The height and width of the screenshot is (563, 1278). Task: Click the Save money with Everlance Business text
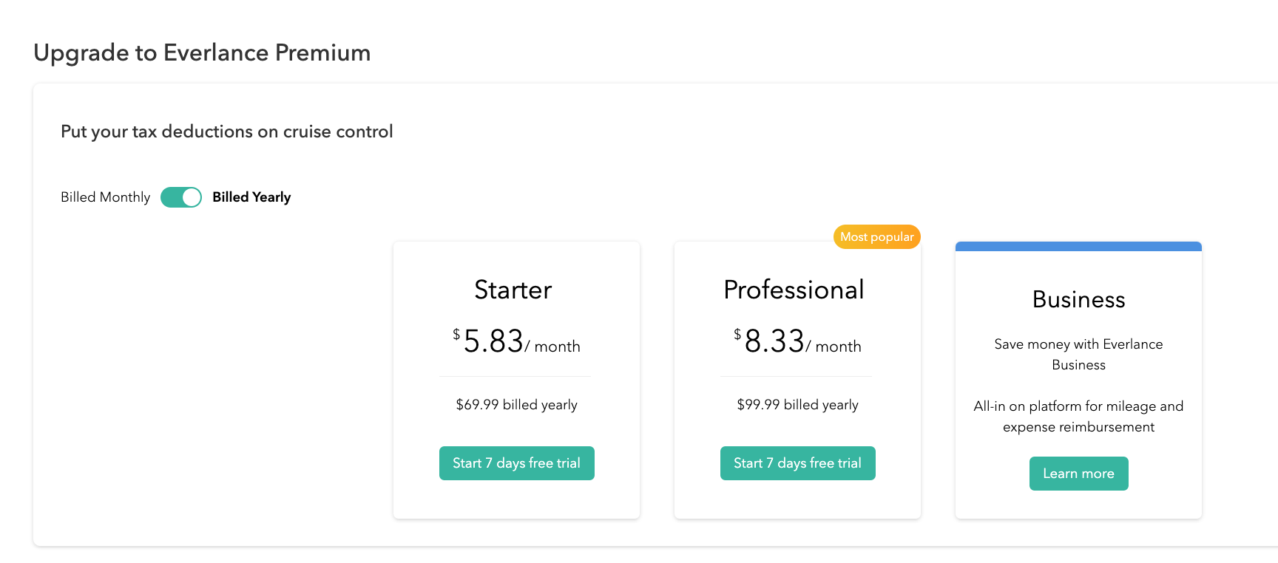tap(1078, 355)
